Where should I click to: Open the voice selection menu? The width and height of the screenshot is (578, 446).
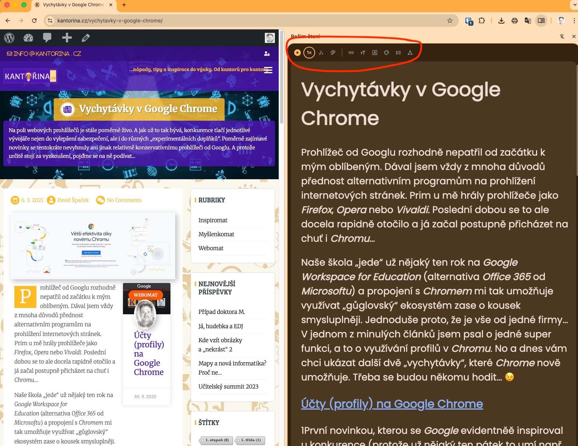(321, 53)
